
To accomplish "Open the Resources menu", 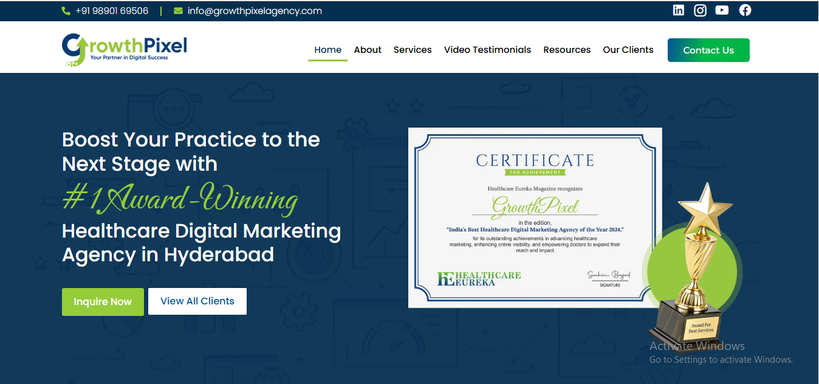I will pos(567,50).
